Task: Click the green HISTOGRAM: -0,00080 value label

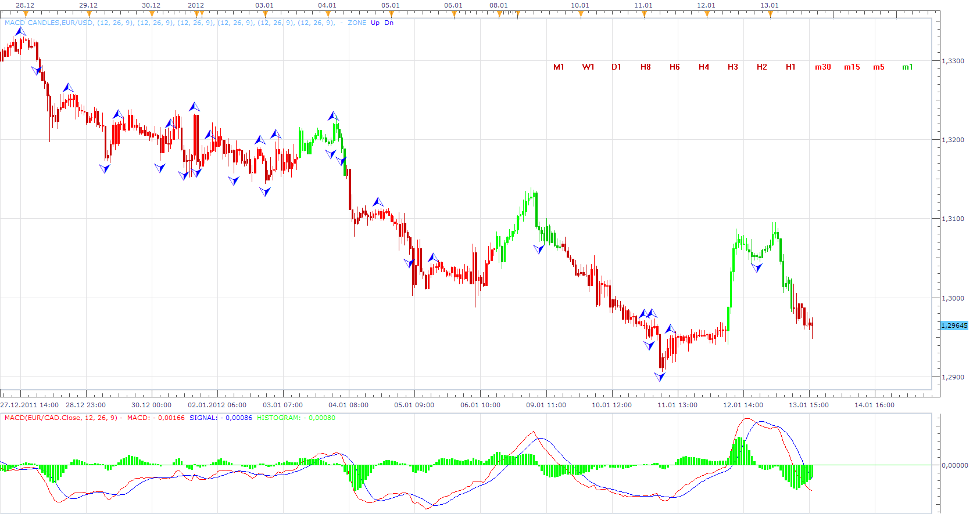Action: point(296,418)
